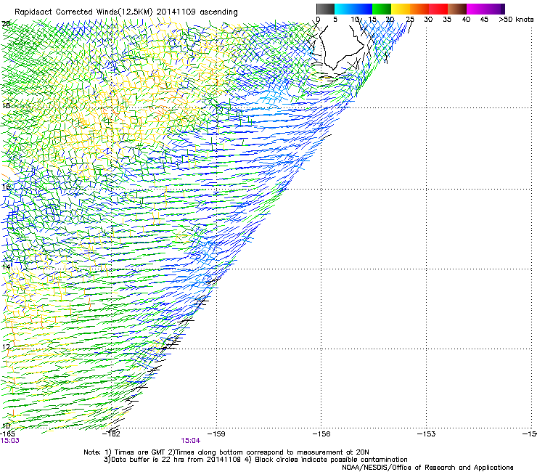537x472 pixels.
Task: Click the longitude label "-153"
Action: tap(427, 434)
